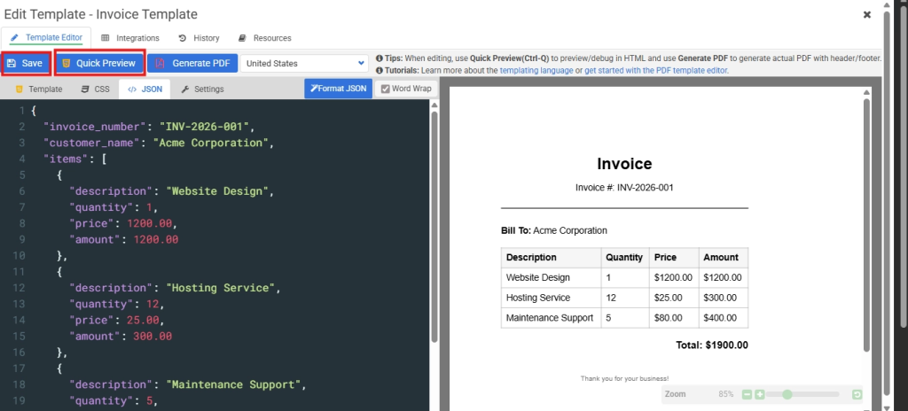This screenshot has width=908, height=411.
Task: Click the Save button
Action: [x=26, y=64]
